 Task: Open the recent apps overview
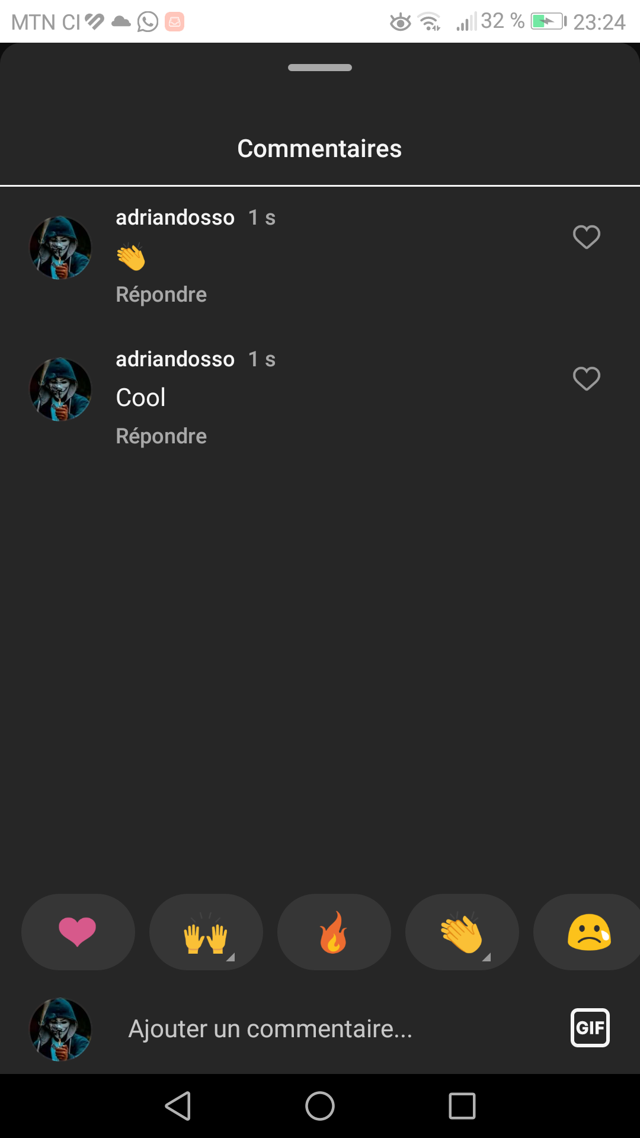462,1106
